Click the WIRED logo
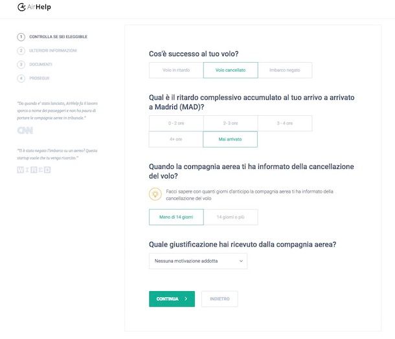The height and width of the screenshot is (339, 395). coord(34,170)
